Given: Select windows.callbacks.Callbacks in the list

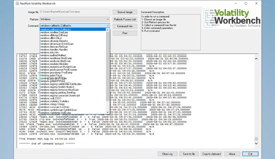Looking at the screenshot, I should pos(73,30).
